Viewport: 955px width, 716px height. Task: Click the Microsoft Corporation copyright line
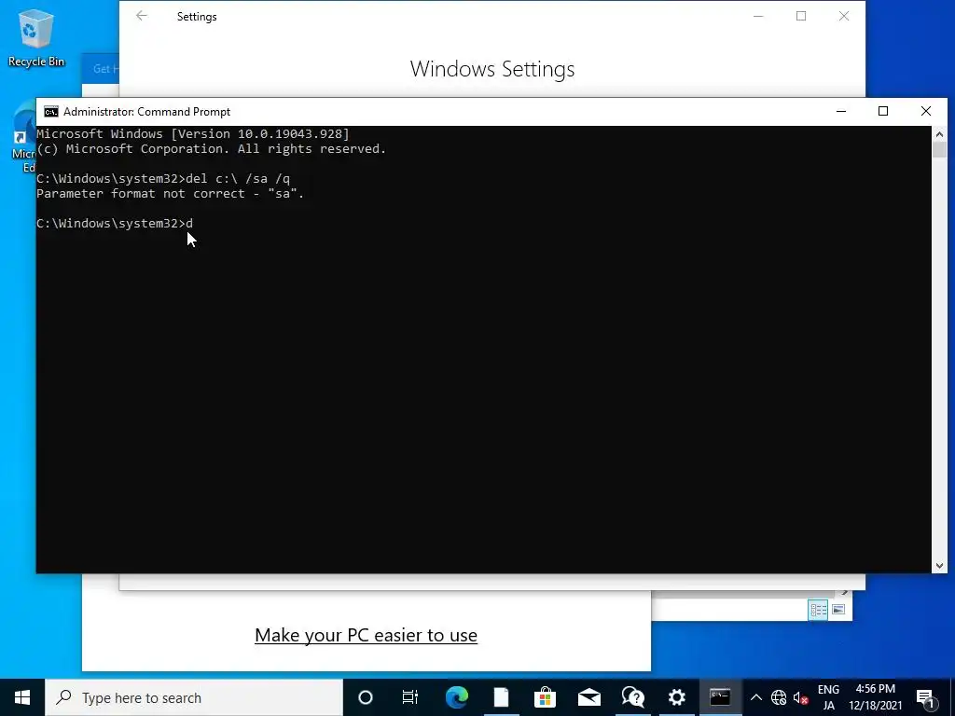click(x=212, y=149)
